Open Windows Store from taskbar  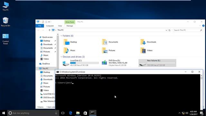(x=85, y=113)
